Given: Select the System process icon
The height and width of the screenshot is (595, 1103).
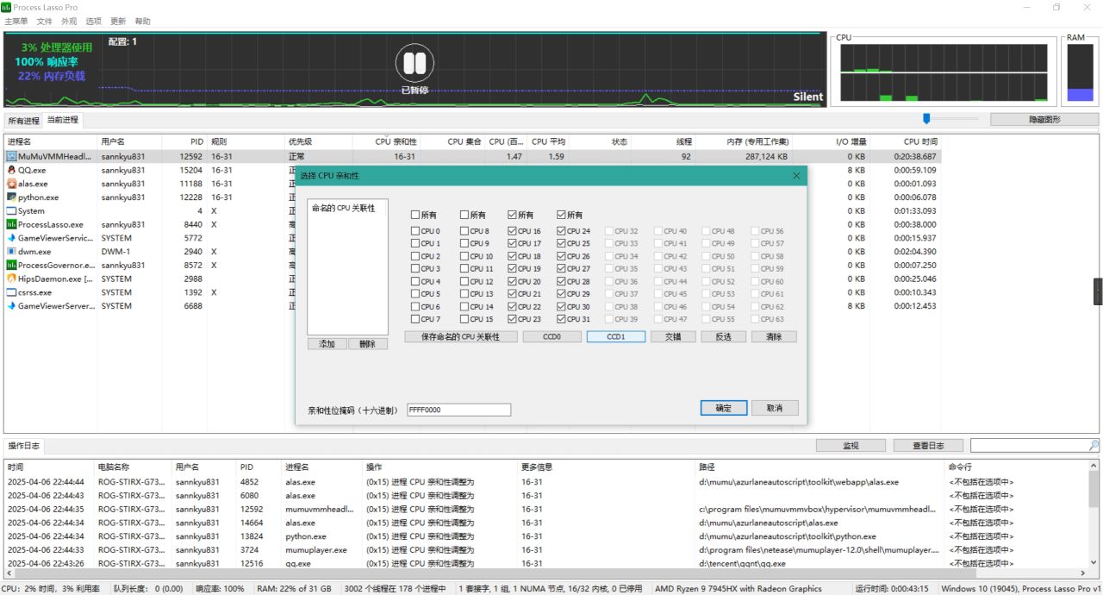Looking at the screenshot, I should tap(12, 211).
